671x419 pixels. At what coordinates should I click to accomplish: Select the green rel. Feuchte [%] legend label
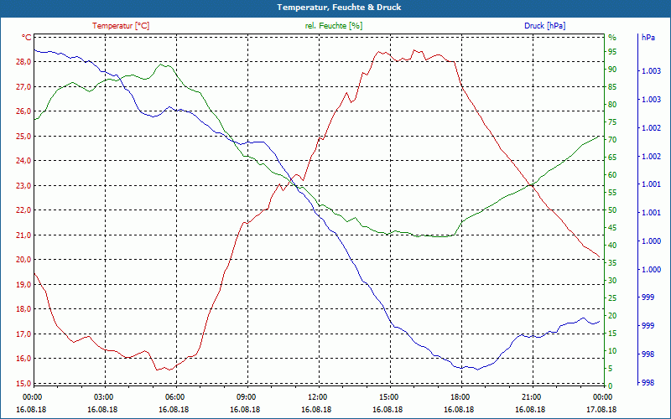point(333,26)
